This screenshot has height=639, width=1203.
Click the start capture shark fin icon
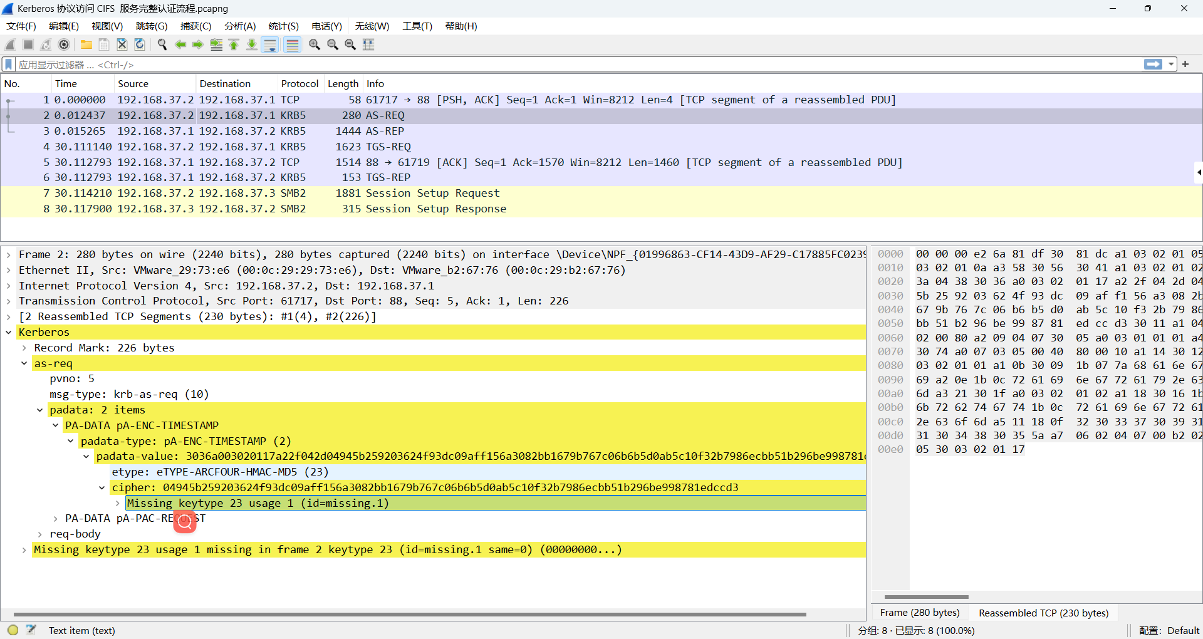[x=11, y=44]
